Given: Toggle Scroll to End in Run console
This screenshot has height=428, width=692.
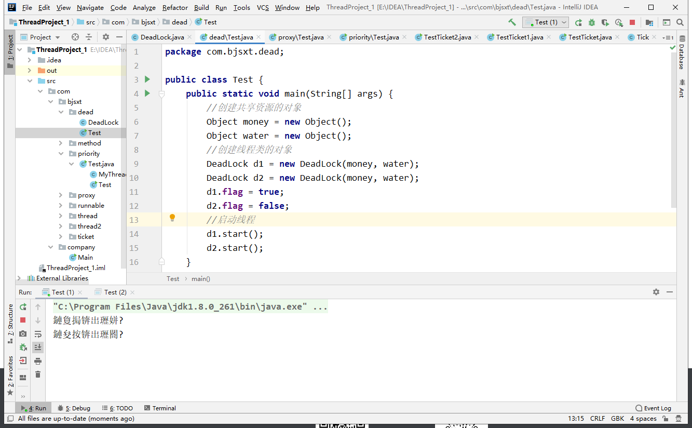Looking at the screenshot, I should 38,347.
